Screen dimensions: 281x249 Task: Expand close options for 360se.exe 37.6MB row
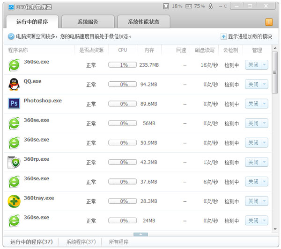265,182
